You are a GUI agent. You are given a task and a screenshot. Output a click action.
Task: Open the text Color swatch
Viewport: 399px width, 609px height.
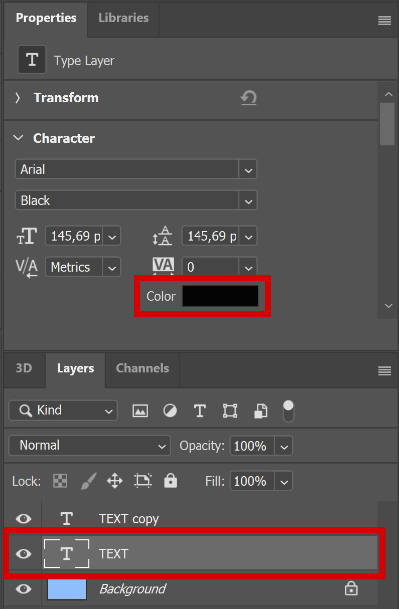coord(220,296)
